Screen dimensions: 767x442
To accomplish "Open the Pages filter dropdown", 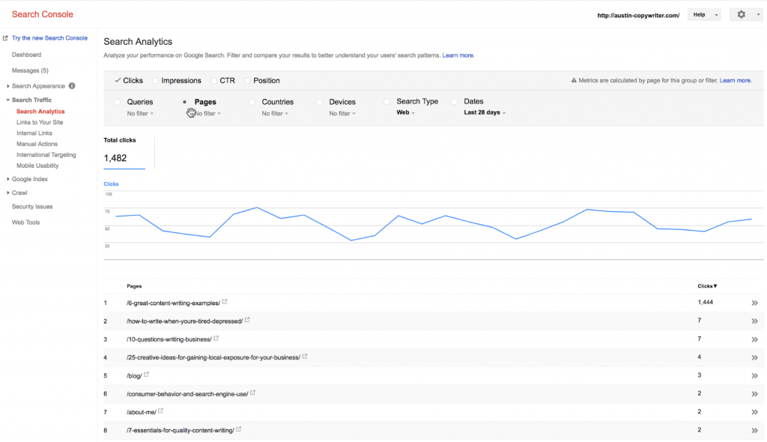I will coord(207,113).
